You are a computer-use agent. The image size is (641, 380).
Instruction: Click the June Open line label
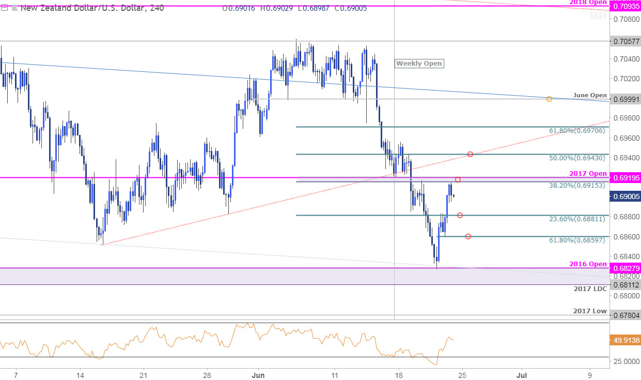pyautogui.click(x=590, y=95)
